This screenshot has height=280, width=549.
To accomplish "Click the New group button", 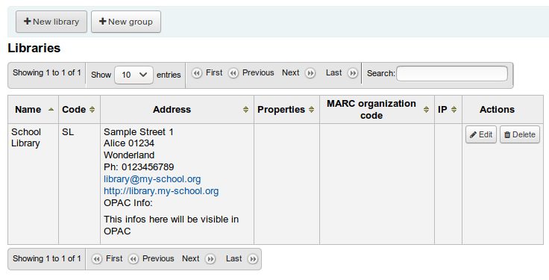I will click(x=126, y=22).
